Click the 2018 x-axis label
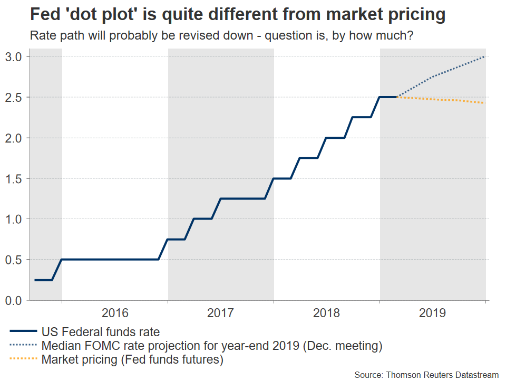The width and height of the screenshot is (506, 380). tap(327, 313)
